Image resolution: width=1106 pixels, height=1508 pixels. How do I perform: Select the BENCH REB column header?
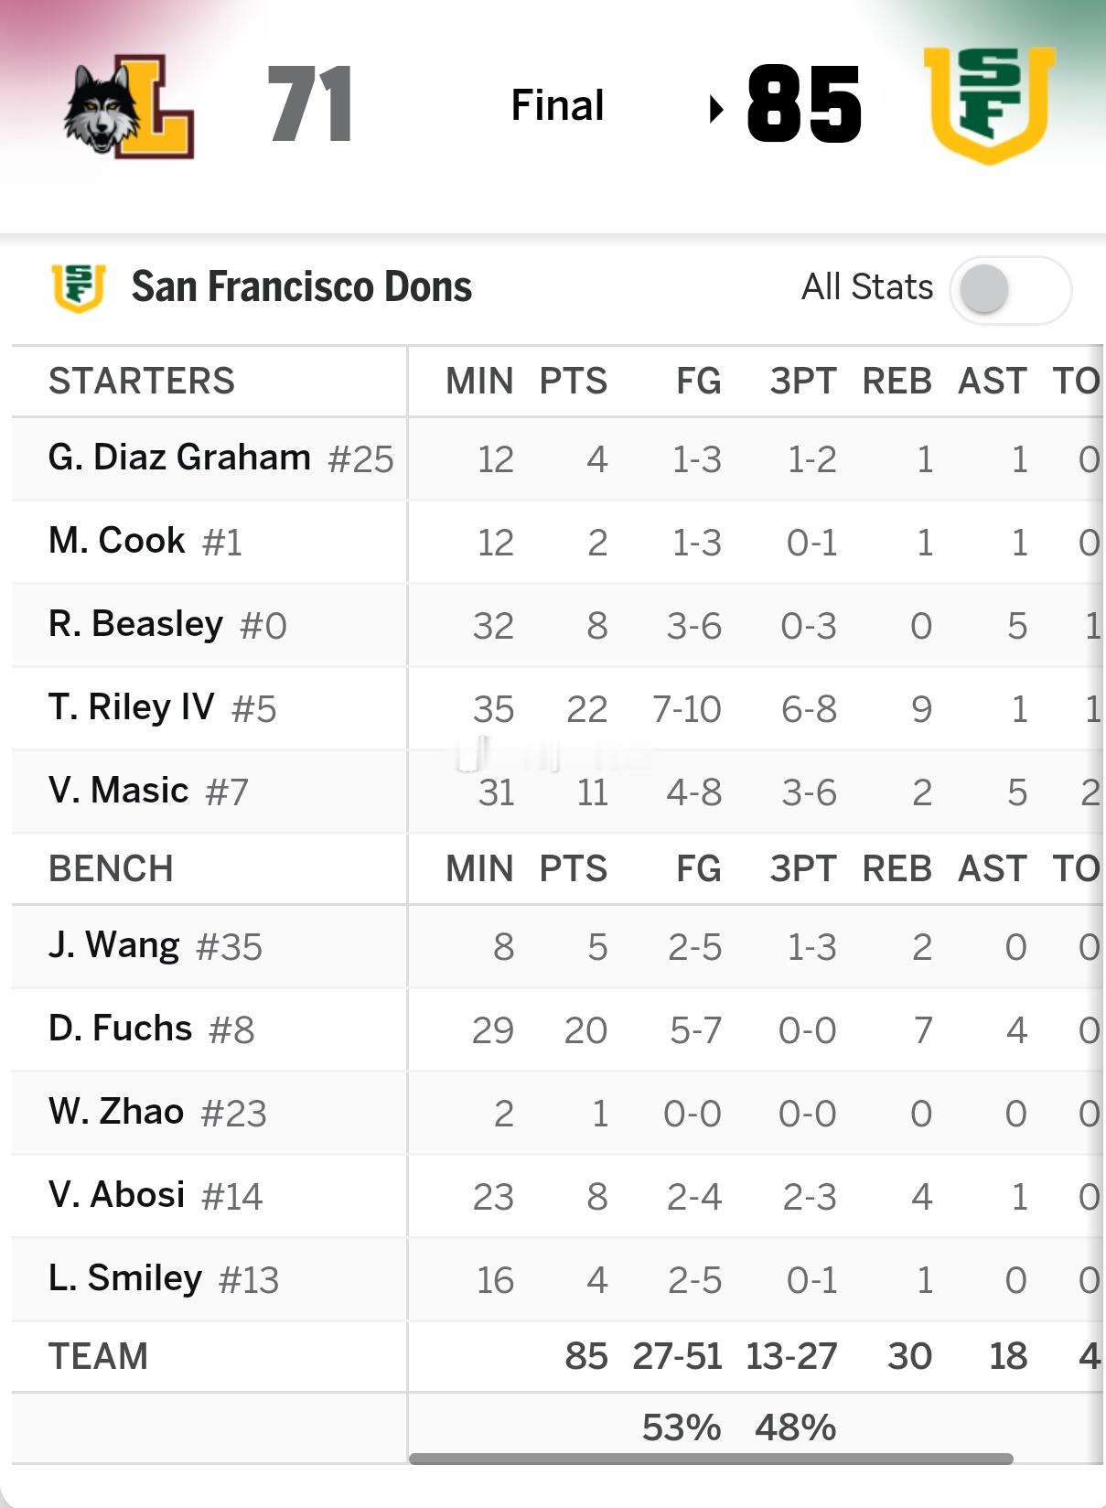[897, 869]
